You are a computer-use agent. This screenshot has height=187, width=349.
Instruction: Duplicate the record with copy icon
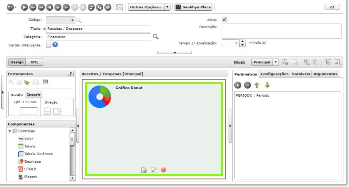click(x=99, y=7)
